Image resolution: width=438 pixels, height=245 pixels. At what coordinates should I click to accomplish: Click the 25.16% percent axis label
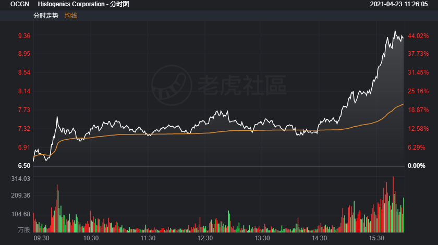[418, 91]
